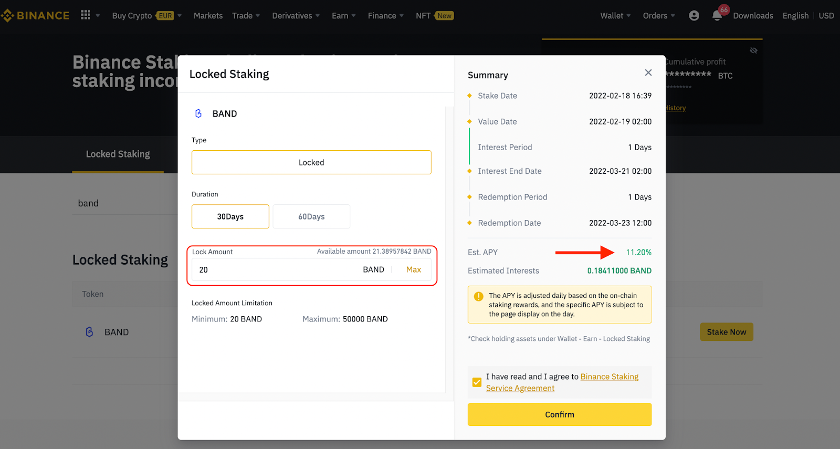Viewport: 840px width, 449px height.
Task: Click the Lock Amount input field
Action: point(273,269)
